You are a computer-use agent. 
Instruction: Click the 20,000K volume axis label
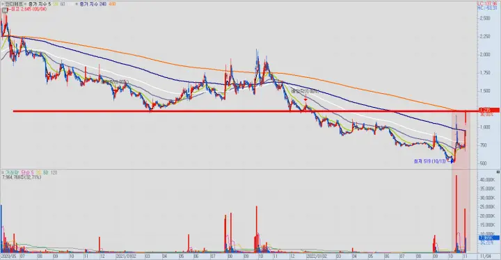pyautogui.click(x=488, y=216)
